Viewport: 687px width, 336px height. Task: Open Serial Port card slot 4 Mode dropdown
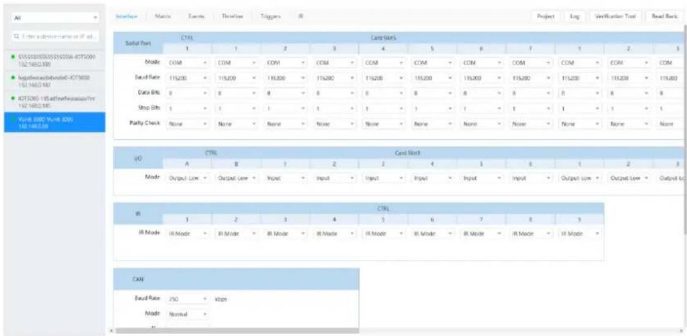[385, 63]
